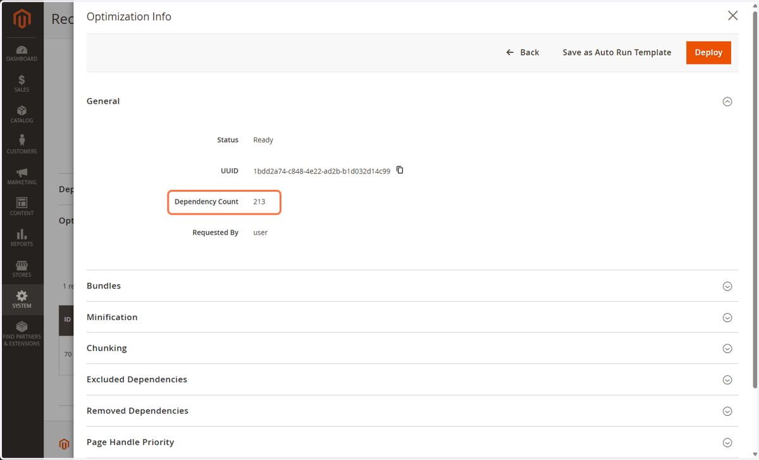
Task: Expand the Minification section
Action: pyautogui.click(x=727, y=318)
